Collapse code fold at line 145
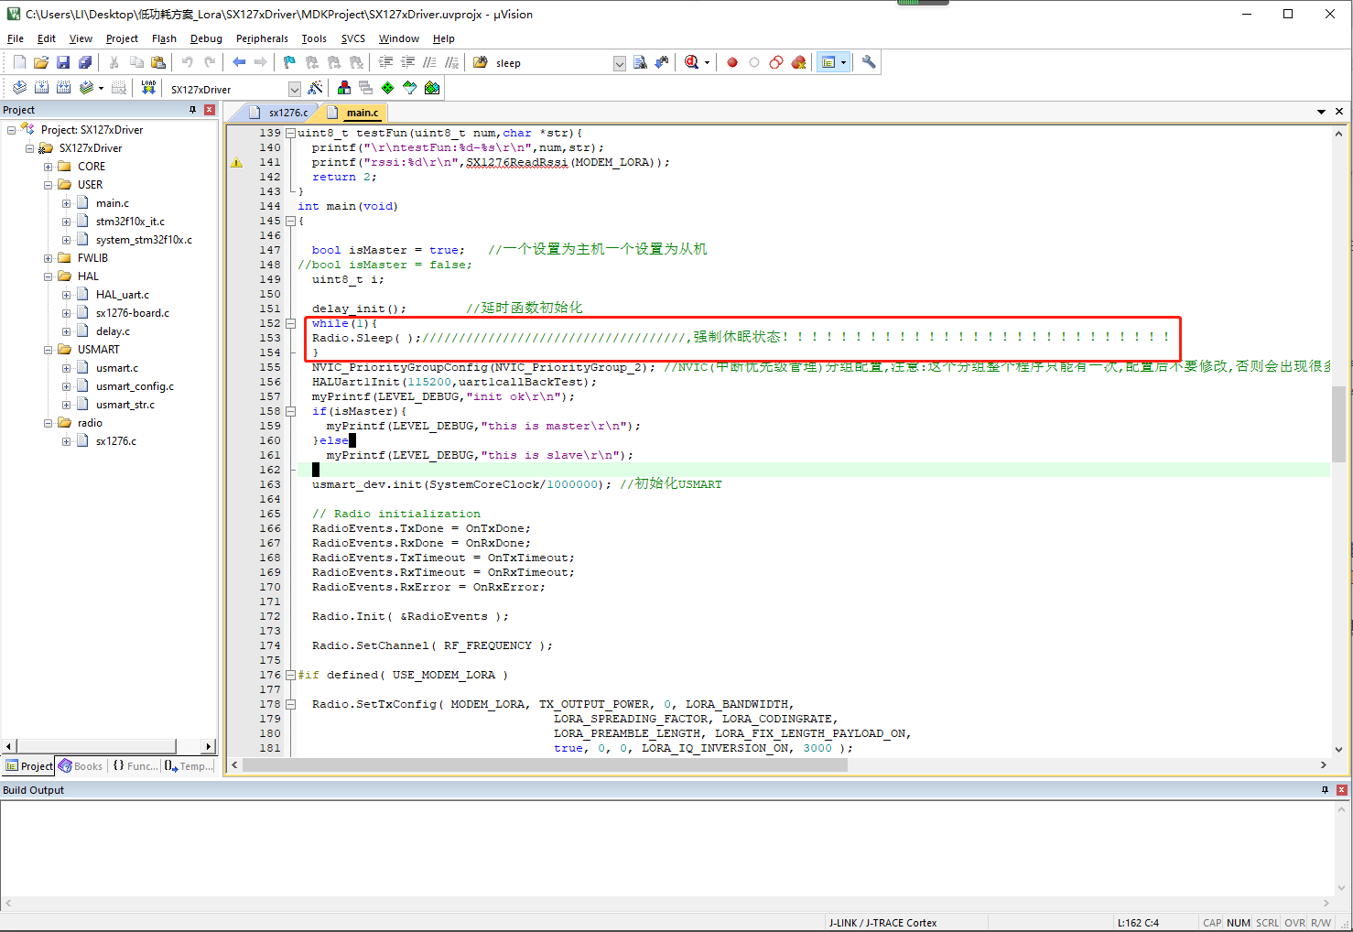Image resolution: width=1353 pixels, height=932 pixels. point(290,221)
